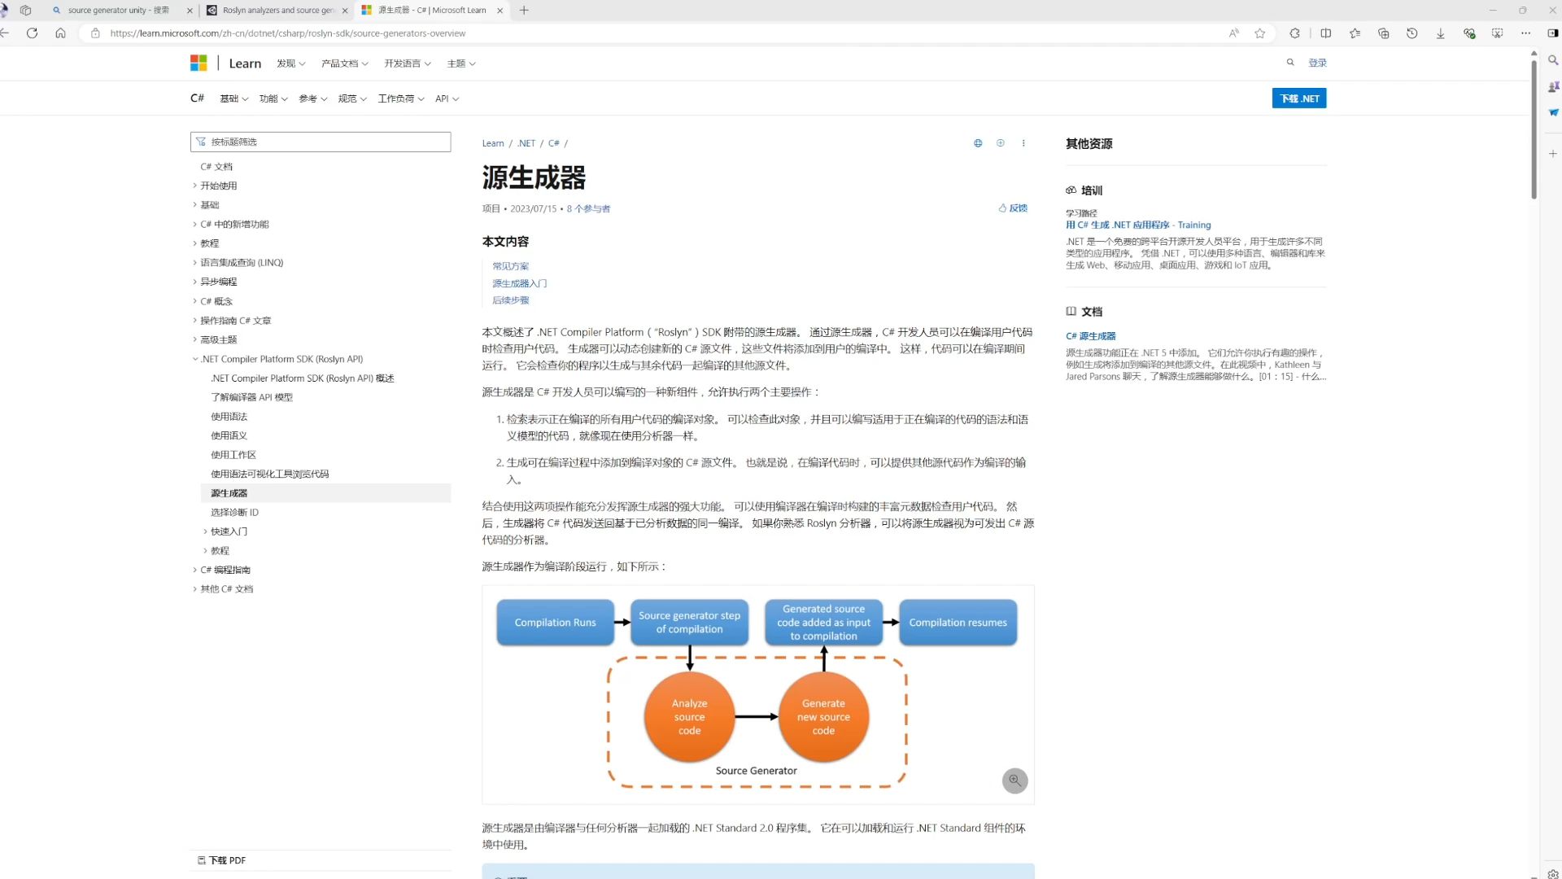
Task: Click the share/more options icon on article
Action: coord(1024,142)
